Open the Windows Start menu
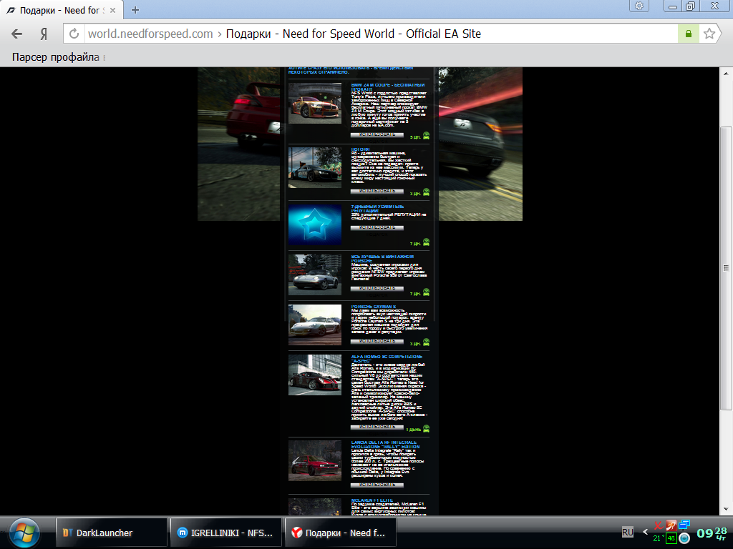Image resolution: width=733 pixels, height=549 pixels. click(24, 533)
